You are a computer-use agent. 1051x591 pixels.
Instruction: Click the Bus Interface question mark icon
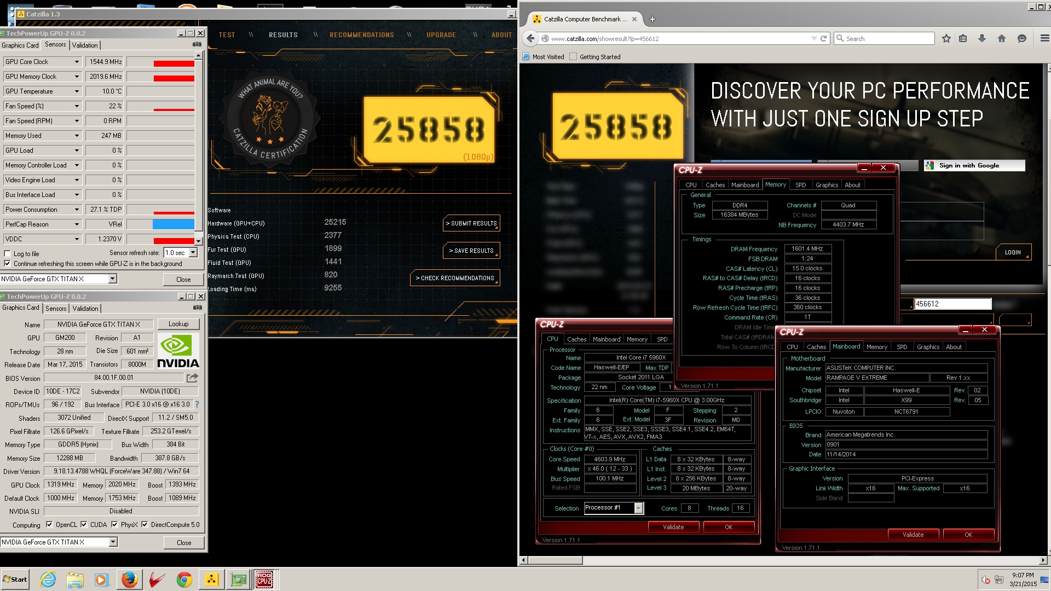coord(197,404)
